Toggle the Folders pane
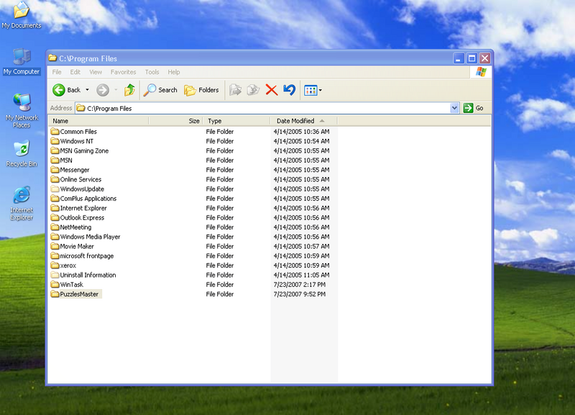The width and height of the screenshot is (575, 415). tap(201, 90)
